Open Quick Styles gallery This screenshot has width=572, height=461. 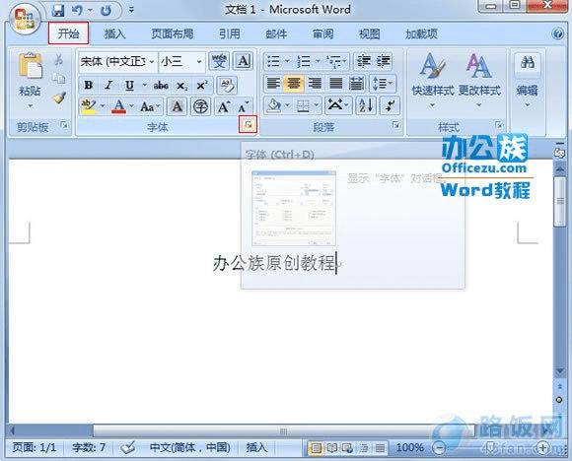[x=433, y=80]
